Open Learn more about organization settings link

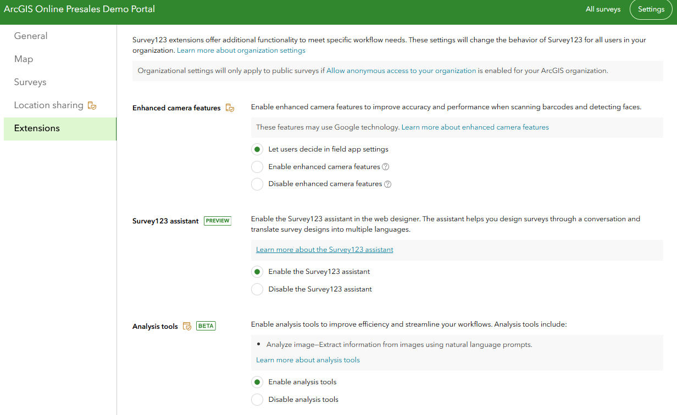pos(241,51)
